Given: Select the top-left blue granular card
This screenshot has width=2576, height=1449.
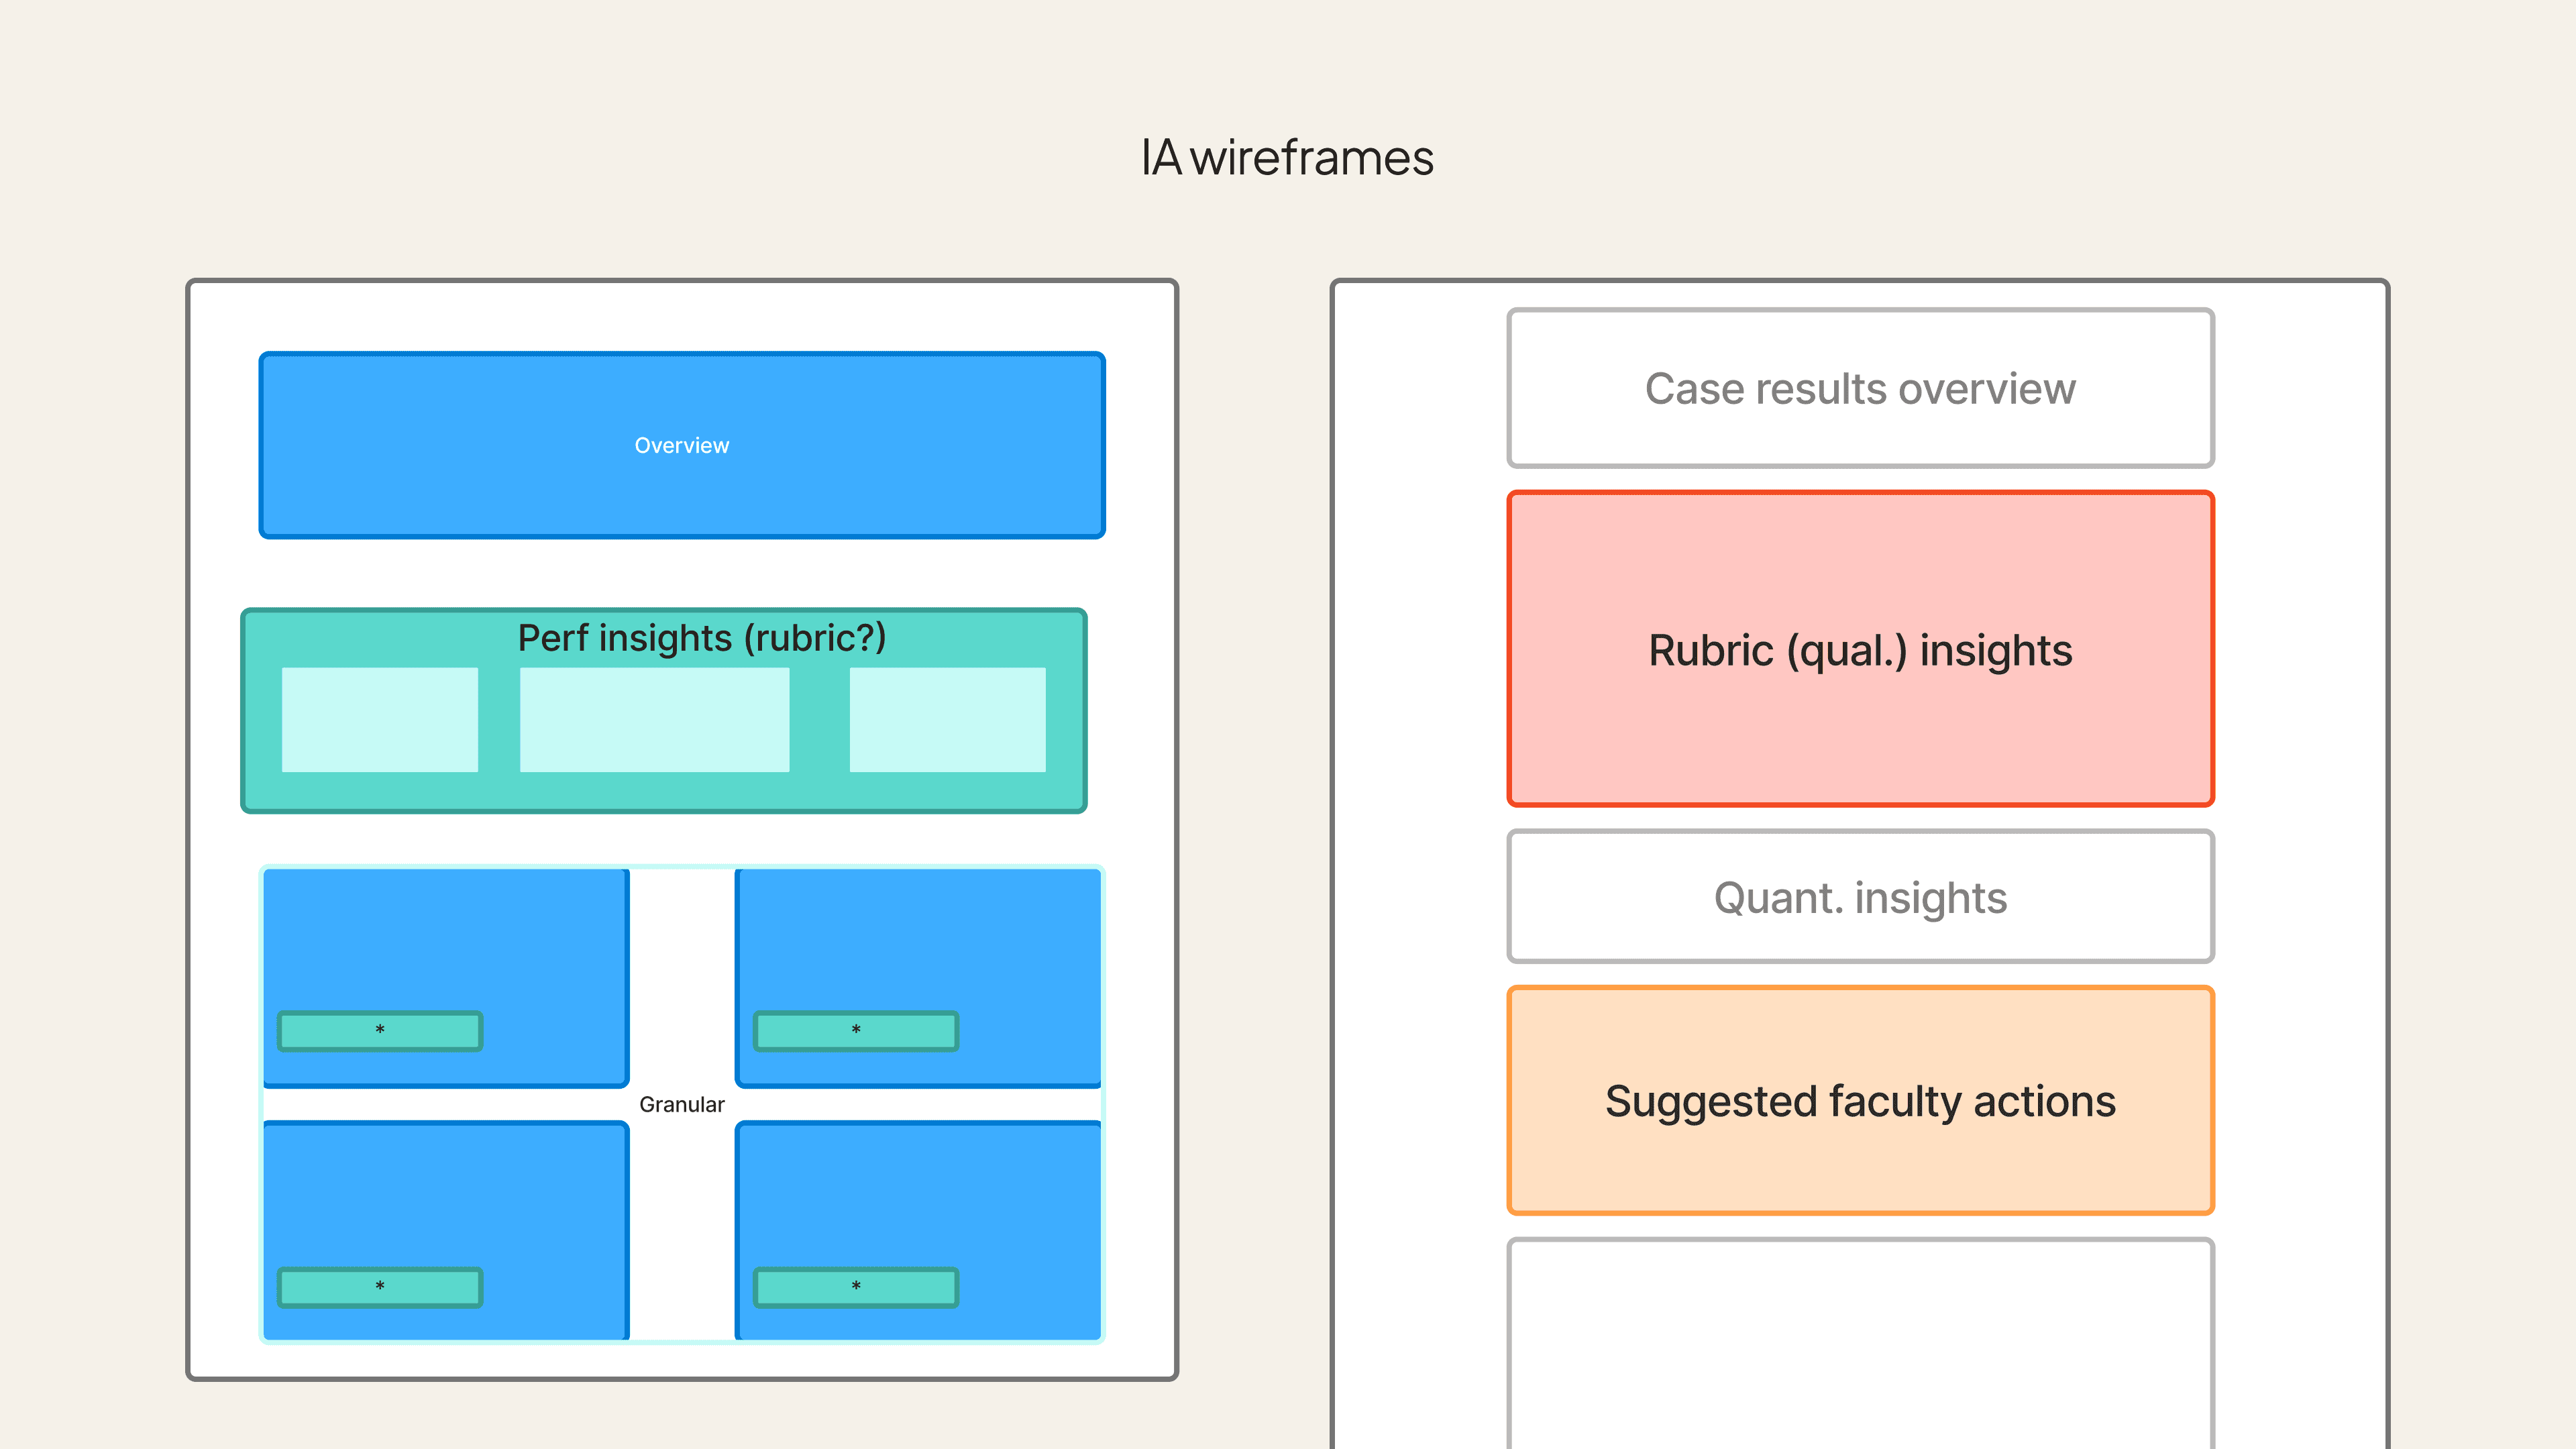Looking at the screenshot, I should click(x=445, y=940).
